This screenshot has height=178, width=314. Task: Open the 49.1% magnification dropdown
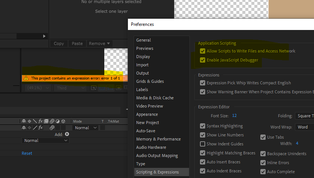click(38, 88)
